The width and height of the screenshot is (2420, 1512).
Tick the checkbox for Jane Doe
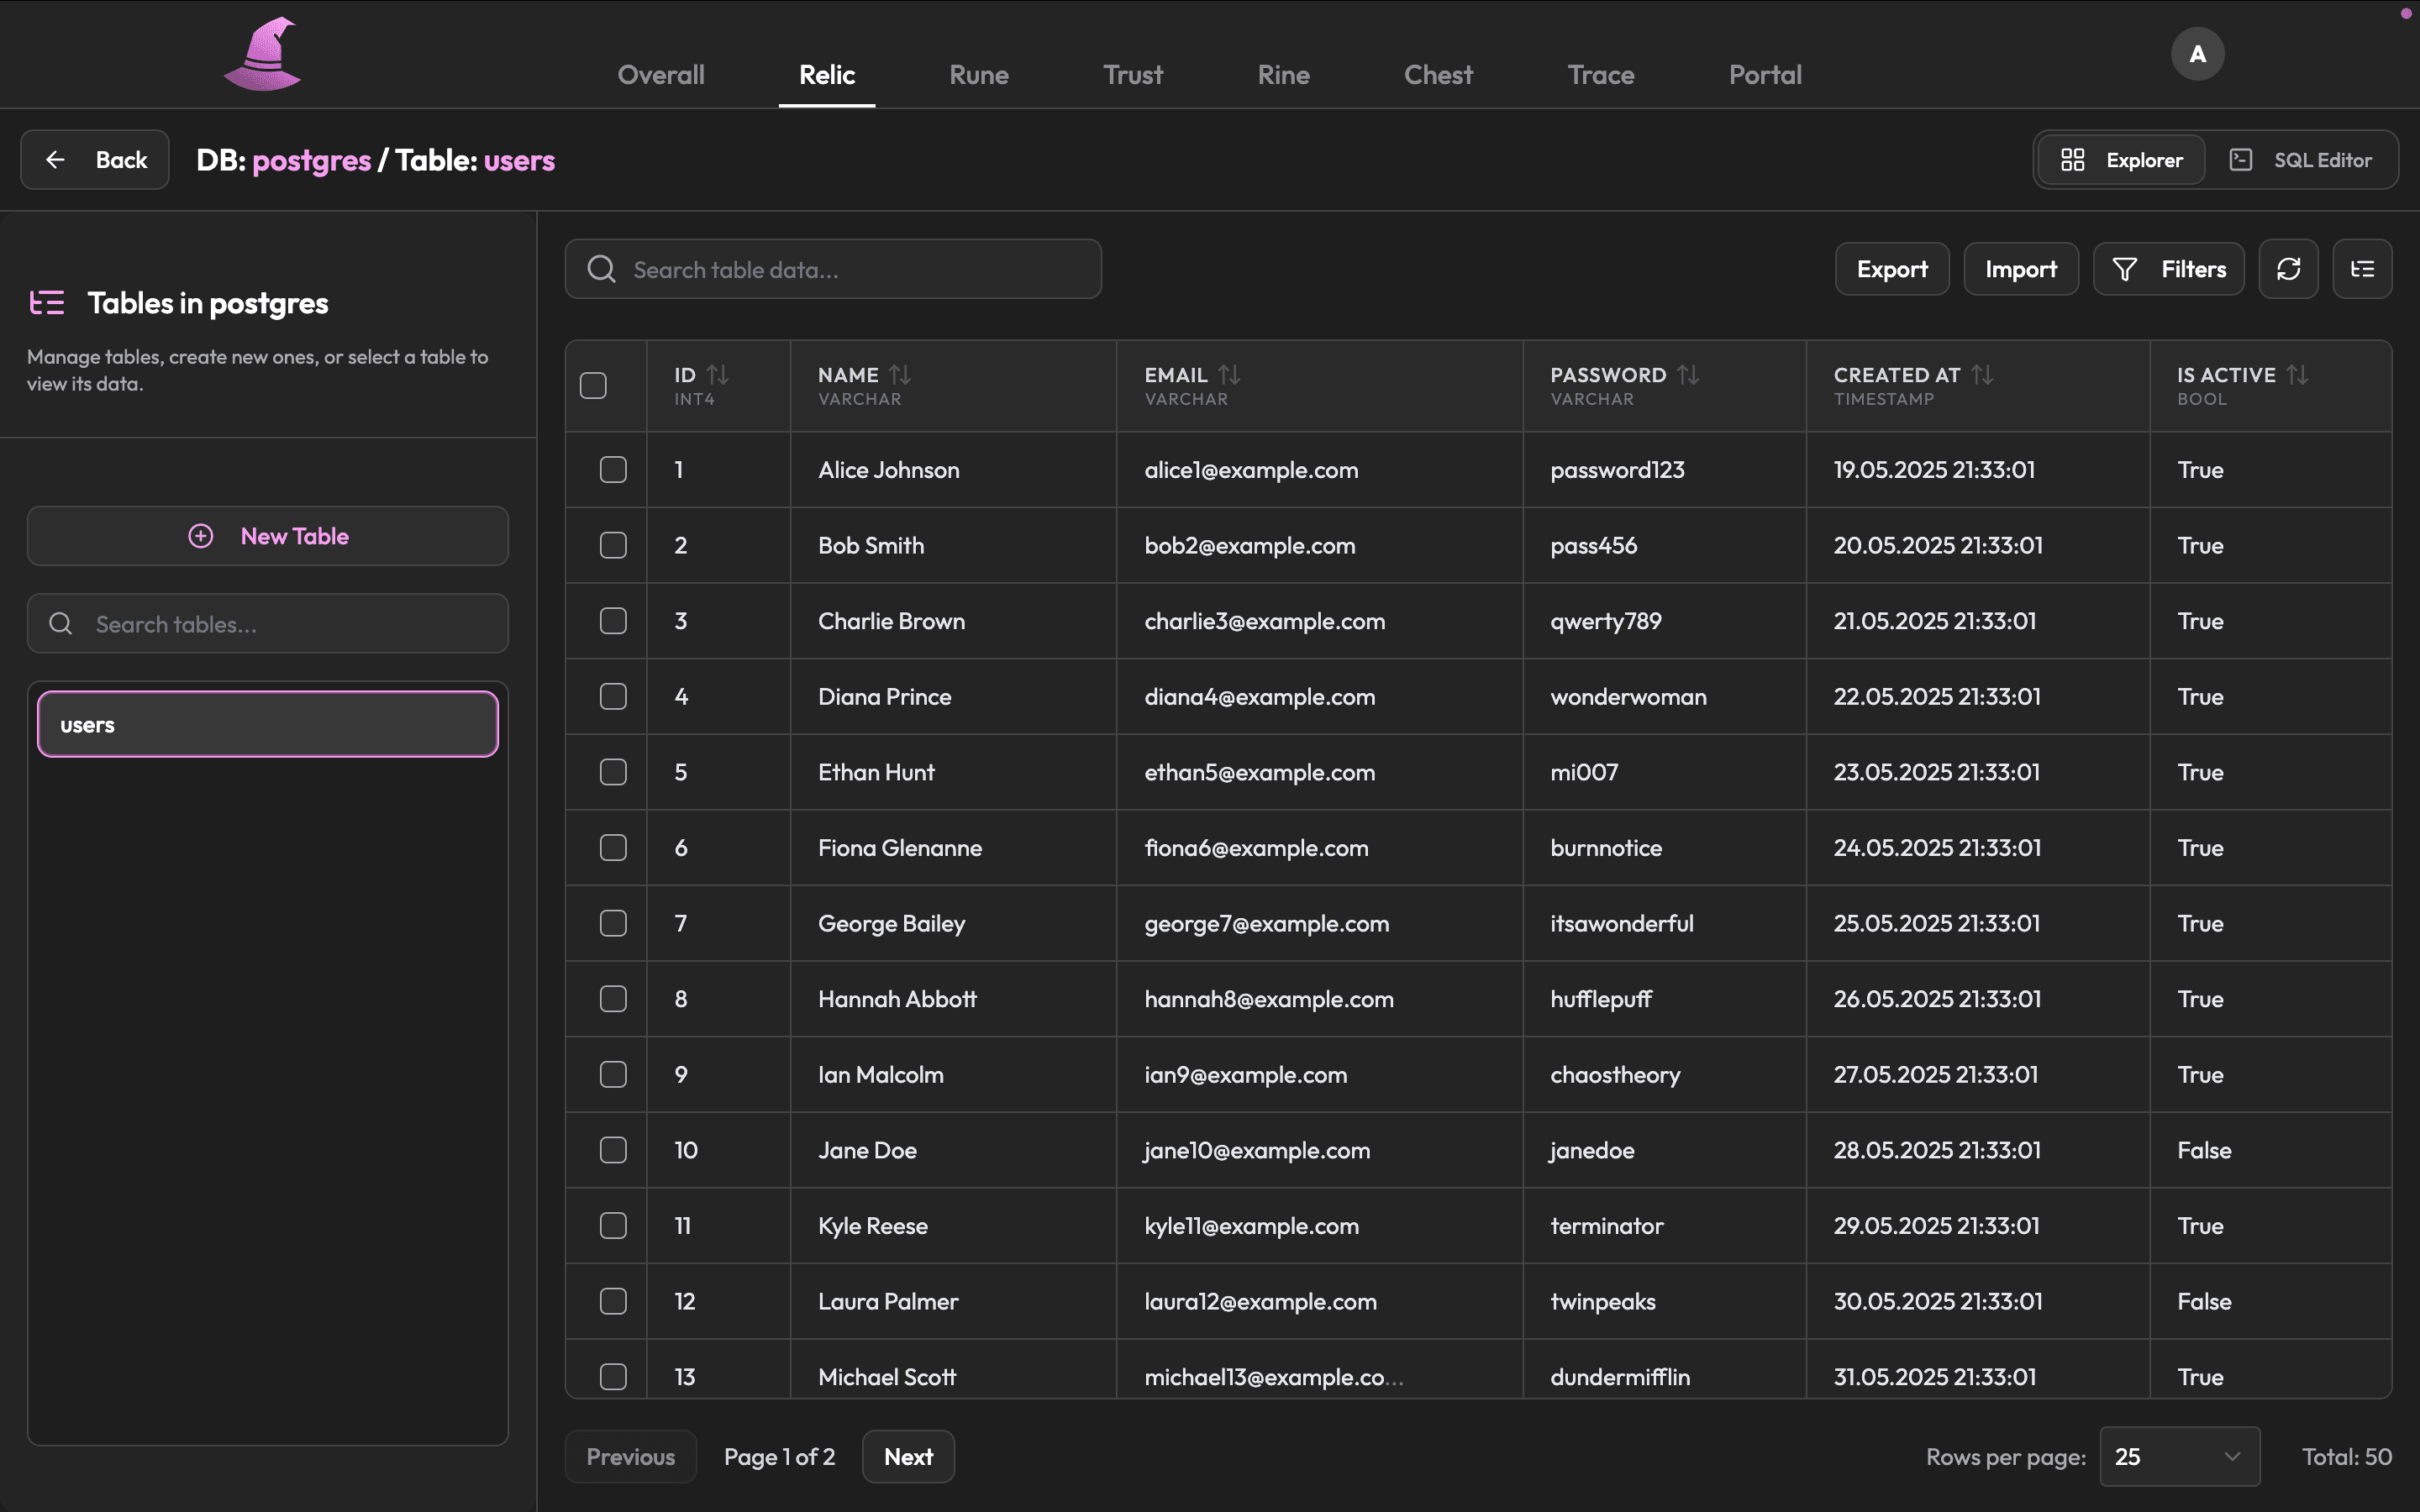click(613, 1150)
